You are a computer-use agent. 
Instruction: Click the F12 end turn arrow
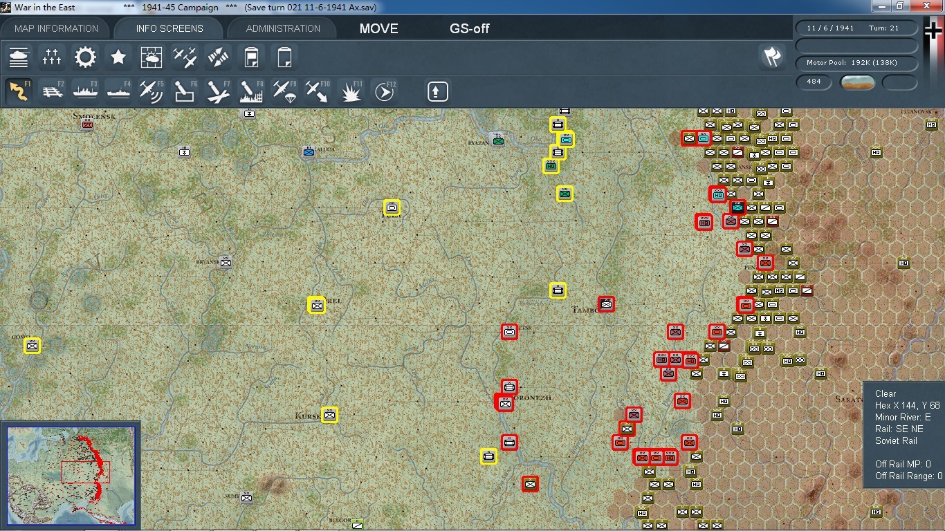(x=385, y=91)
